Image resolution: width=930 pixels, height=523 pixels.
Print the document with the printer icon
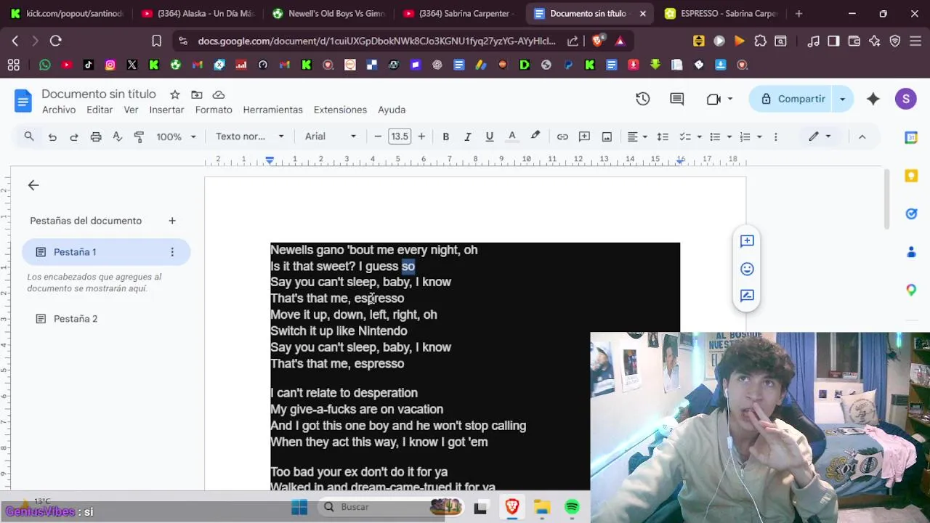(96, 137)
